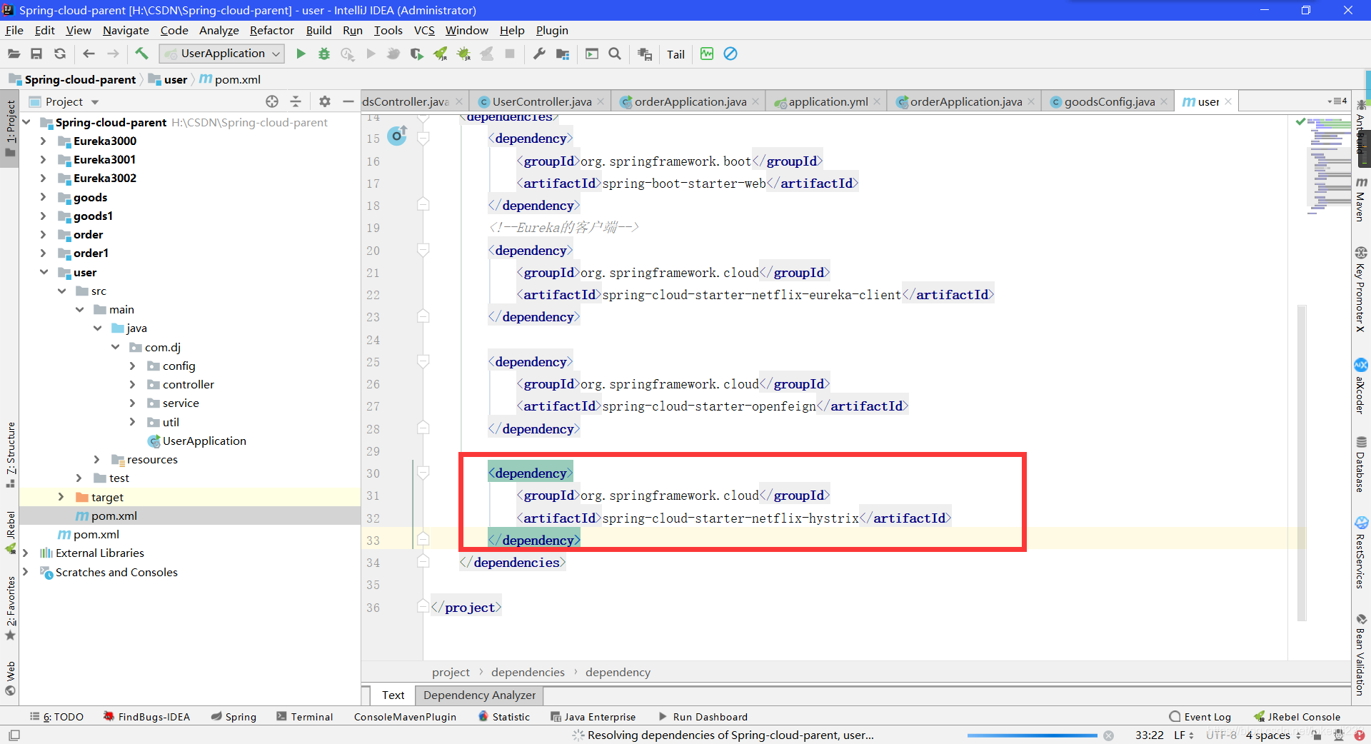Viewport: 1371px width, 744px height.
Task: Open the Event Log
Action: (x=1200, y=717)
